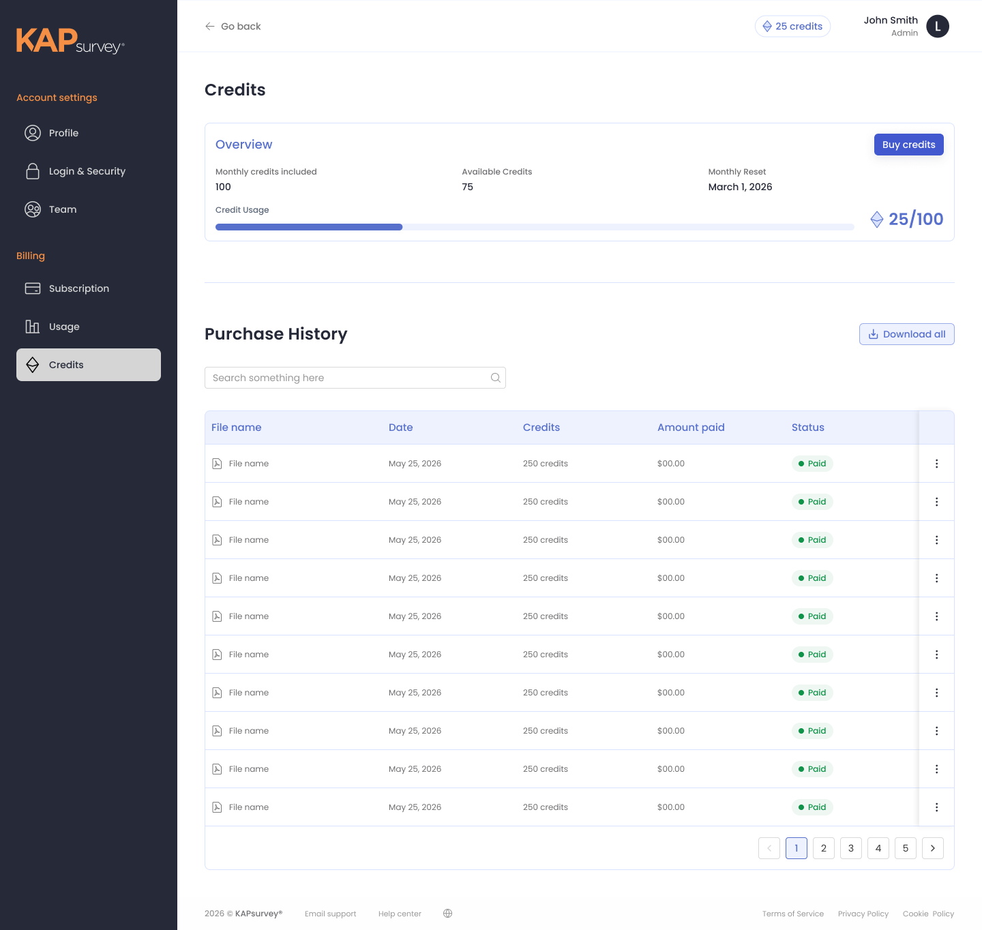Click the PDF file icon in the last row

(x=217, y=807)
